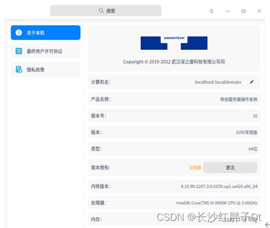Click the Copyright 2019-2022 text line

[x=174, y=62]
